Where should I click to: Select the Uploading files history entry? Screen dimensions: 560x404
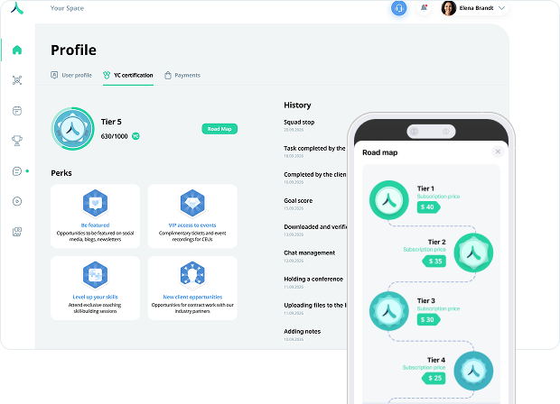point(315,308)
